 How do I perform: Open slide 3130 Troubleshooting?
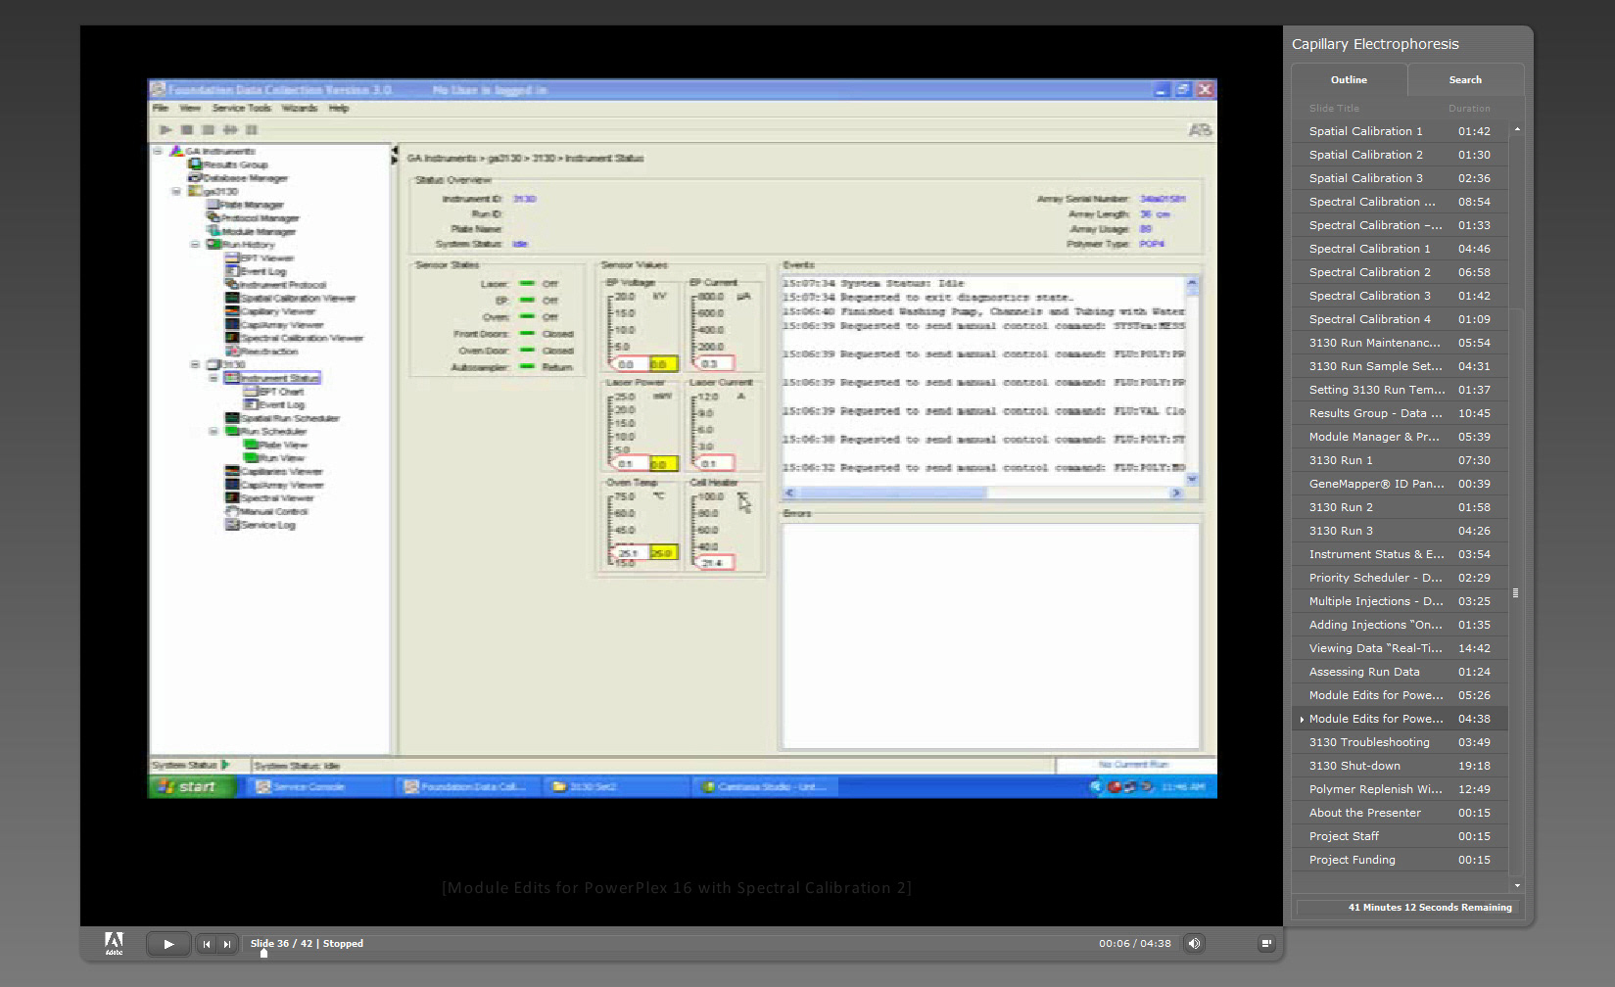tap(1401, 742)
